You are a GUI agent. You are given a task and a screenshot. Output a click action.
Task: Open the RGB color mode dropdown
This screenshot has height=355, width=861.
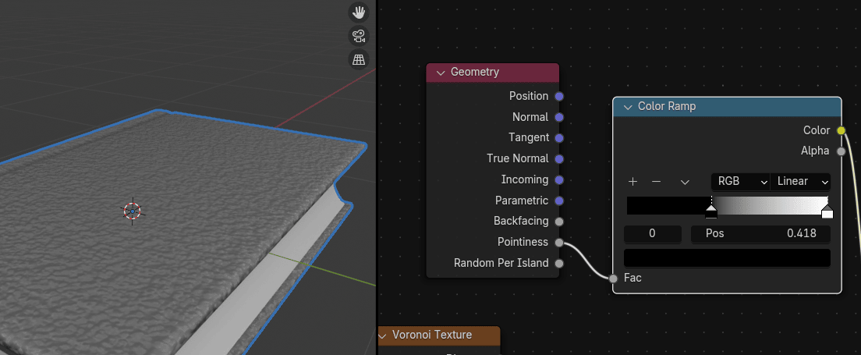tap(739, 181)
